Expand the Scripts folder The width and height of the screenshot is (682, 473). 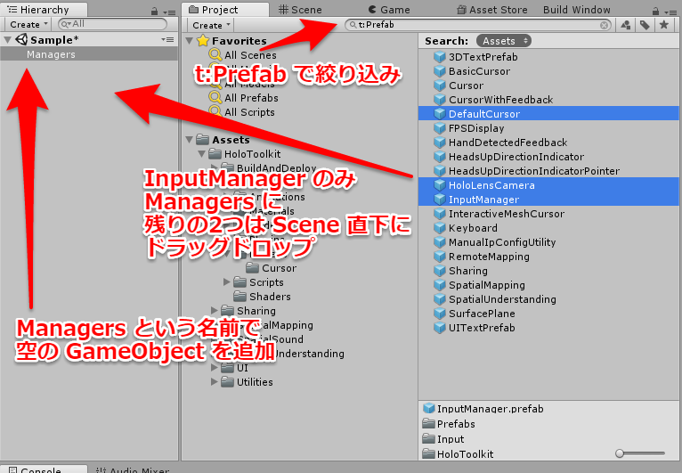coord(227,282)
